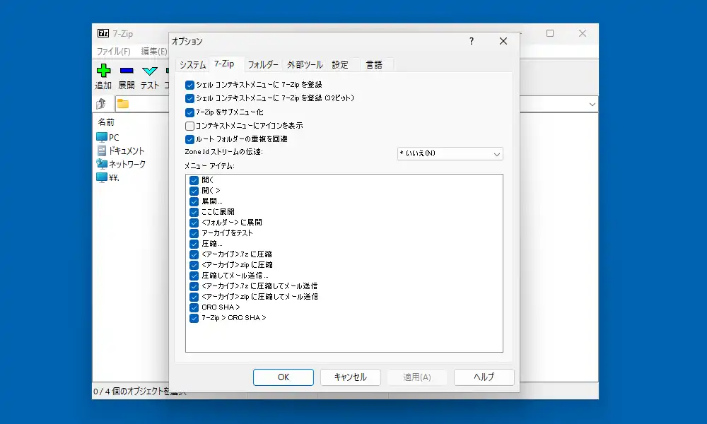Viewport: 707px width, 424px height.
Task: Uncheck <アーカイブ>.zip に圧縮 item
Action: point(194,265)
